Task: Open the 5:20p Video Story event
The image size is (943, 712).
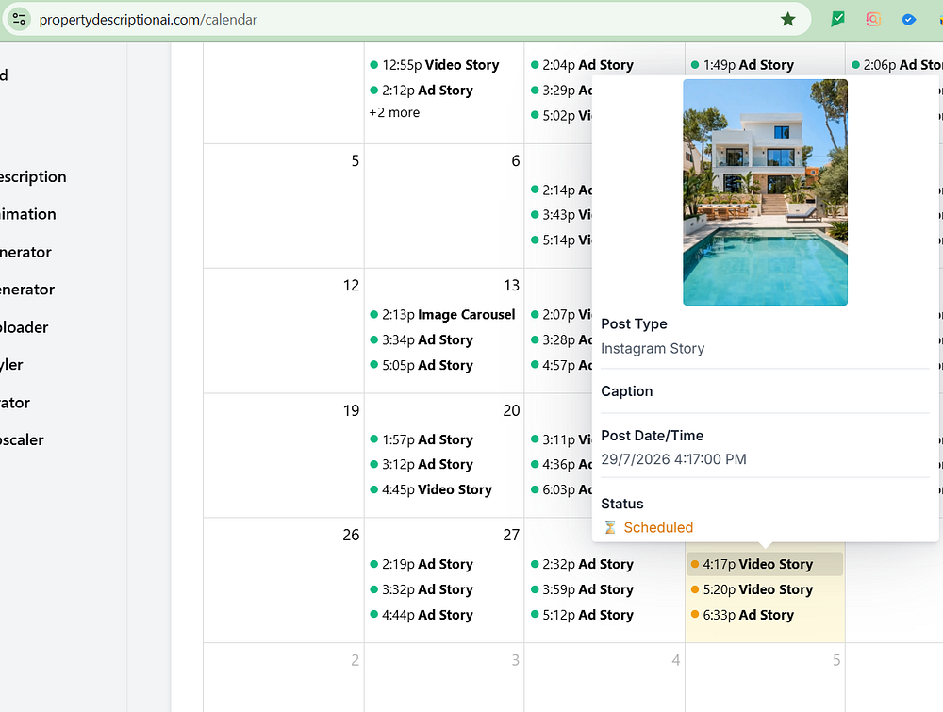Action: [765, 589]
